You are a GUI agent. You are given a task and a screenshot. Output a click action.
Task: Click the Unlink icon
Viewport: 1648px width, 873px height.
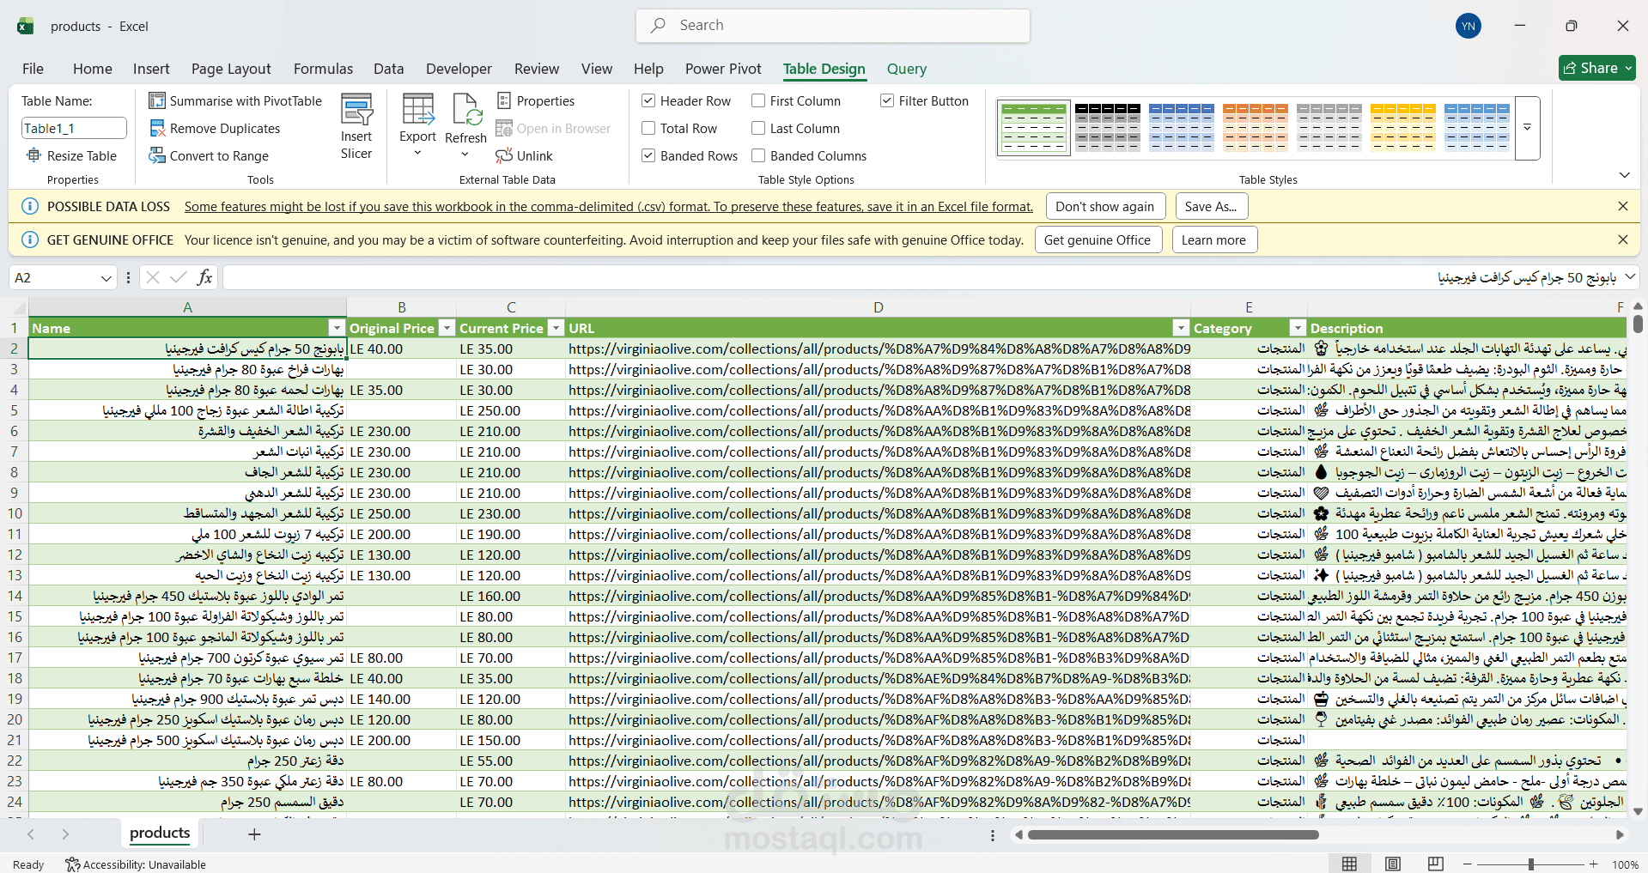(x=504, y=156)
